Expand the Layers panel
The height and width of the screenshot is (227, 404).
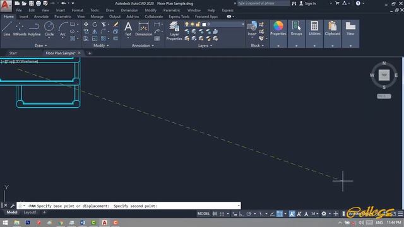205,45
